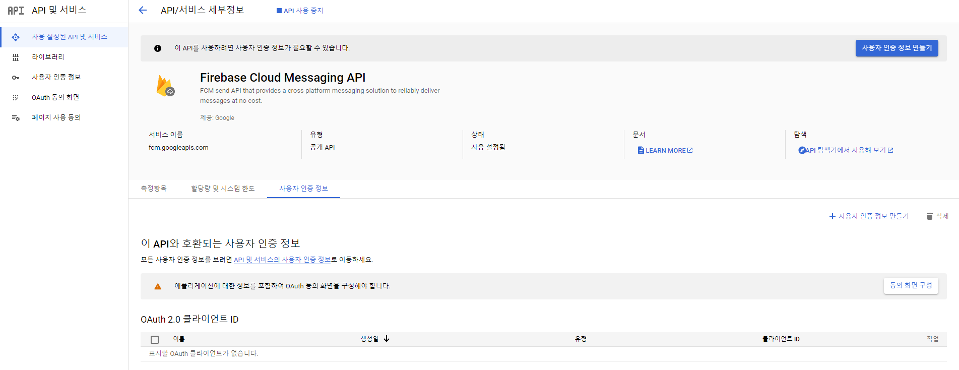Click the key icon for 사용자 인증 정보
Viewport: 959px width, 370px height.
pyautogui.click(x=16, y=77)
